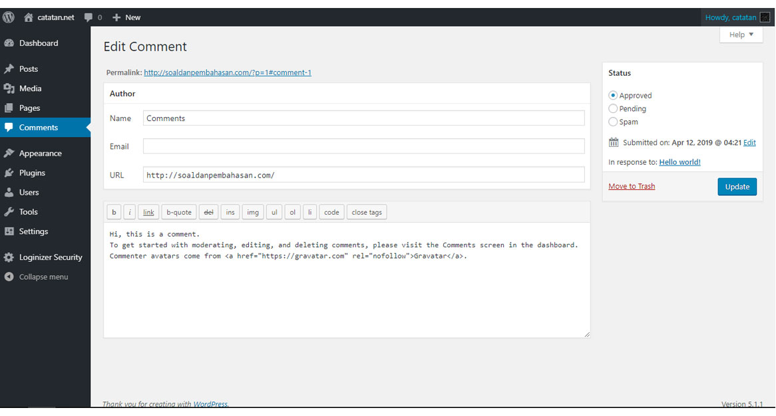Set comment status to Pending
The width and height of the screenshot is (776, 416).
[613, 108]
